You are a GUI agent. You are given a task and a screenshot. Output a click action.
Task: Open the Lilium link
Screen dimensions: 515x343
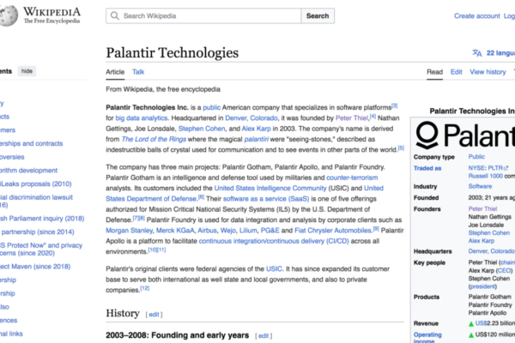click(x=248, y=231)
